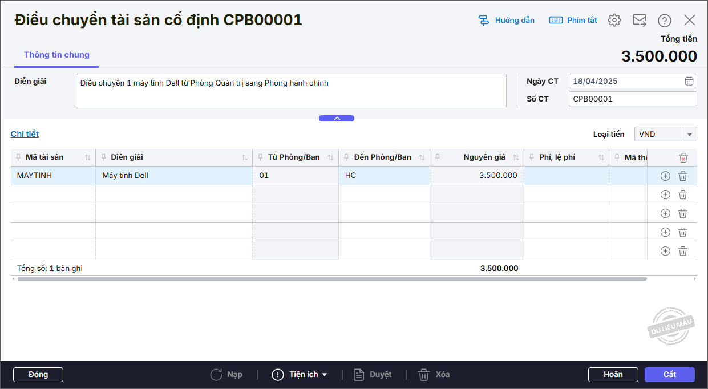This screenshot has height=389, width=708.
Task: Click the envelope feedback icon
Action: point(640,20)
